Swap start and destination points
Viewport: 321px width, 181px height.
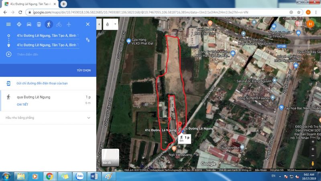(x=88, y=40)
